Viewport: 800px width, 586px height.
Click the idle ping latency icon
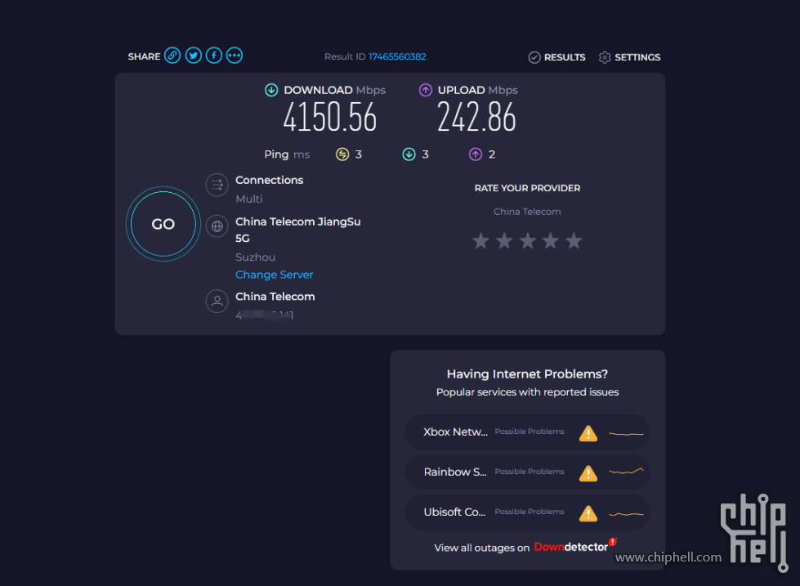(342, 154)
